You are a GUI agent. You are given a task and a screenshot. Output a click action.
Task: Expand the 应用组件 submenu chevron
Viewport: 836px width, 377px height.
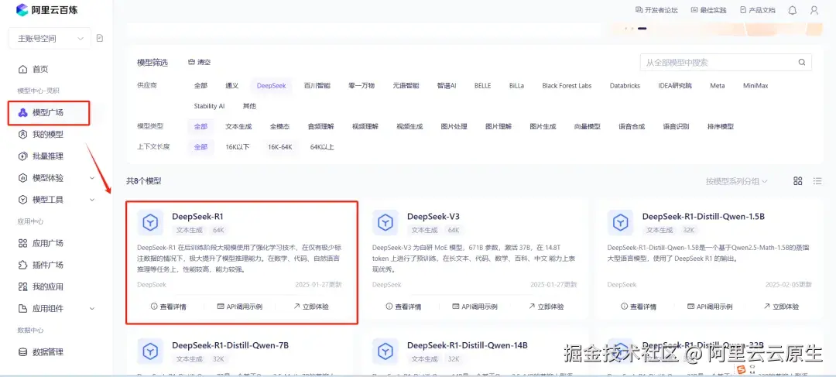coord(92,309)
